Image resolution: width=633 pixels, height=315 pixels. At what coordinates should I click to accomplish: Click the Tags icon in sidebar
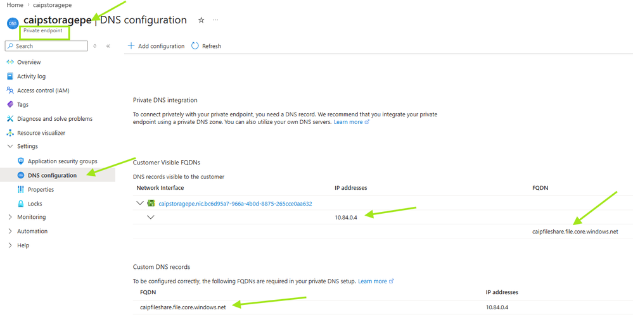(11, 104)
